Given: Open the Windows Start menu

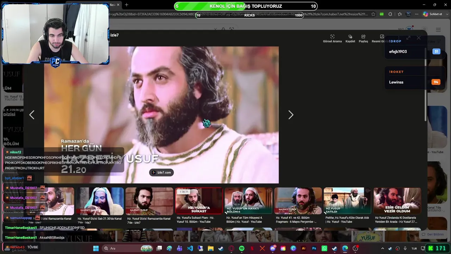Looking at the screenshot, I should click(x=96, y=248).
